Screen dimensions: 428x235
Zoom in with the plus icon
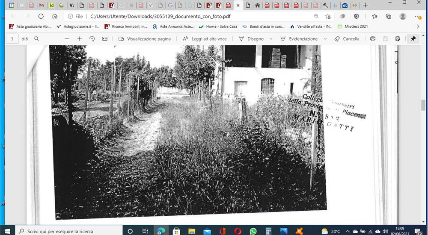click(x=80, y=39)
